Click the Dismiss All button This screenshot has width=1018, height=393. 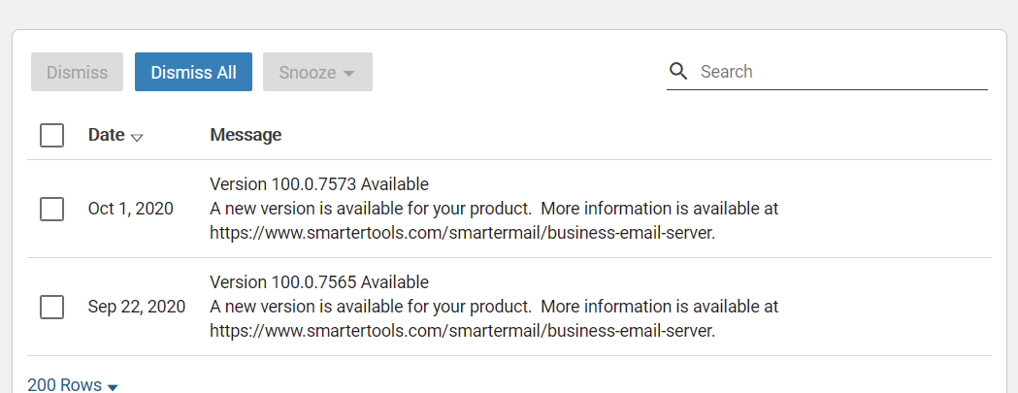coord(193,73)
